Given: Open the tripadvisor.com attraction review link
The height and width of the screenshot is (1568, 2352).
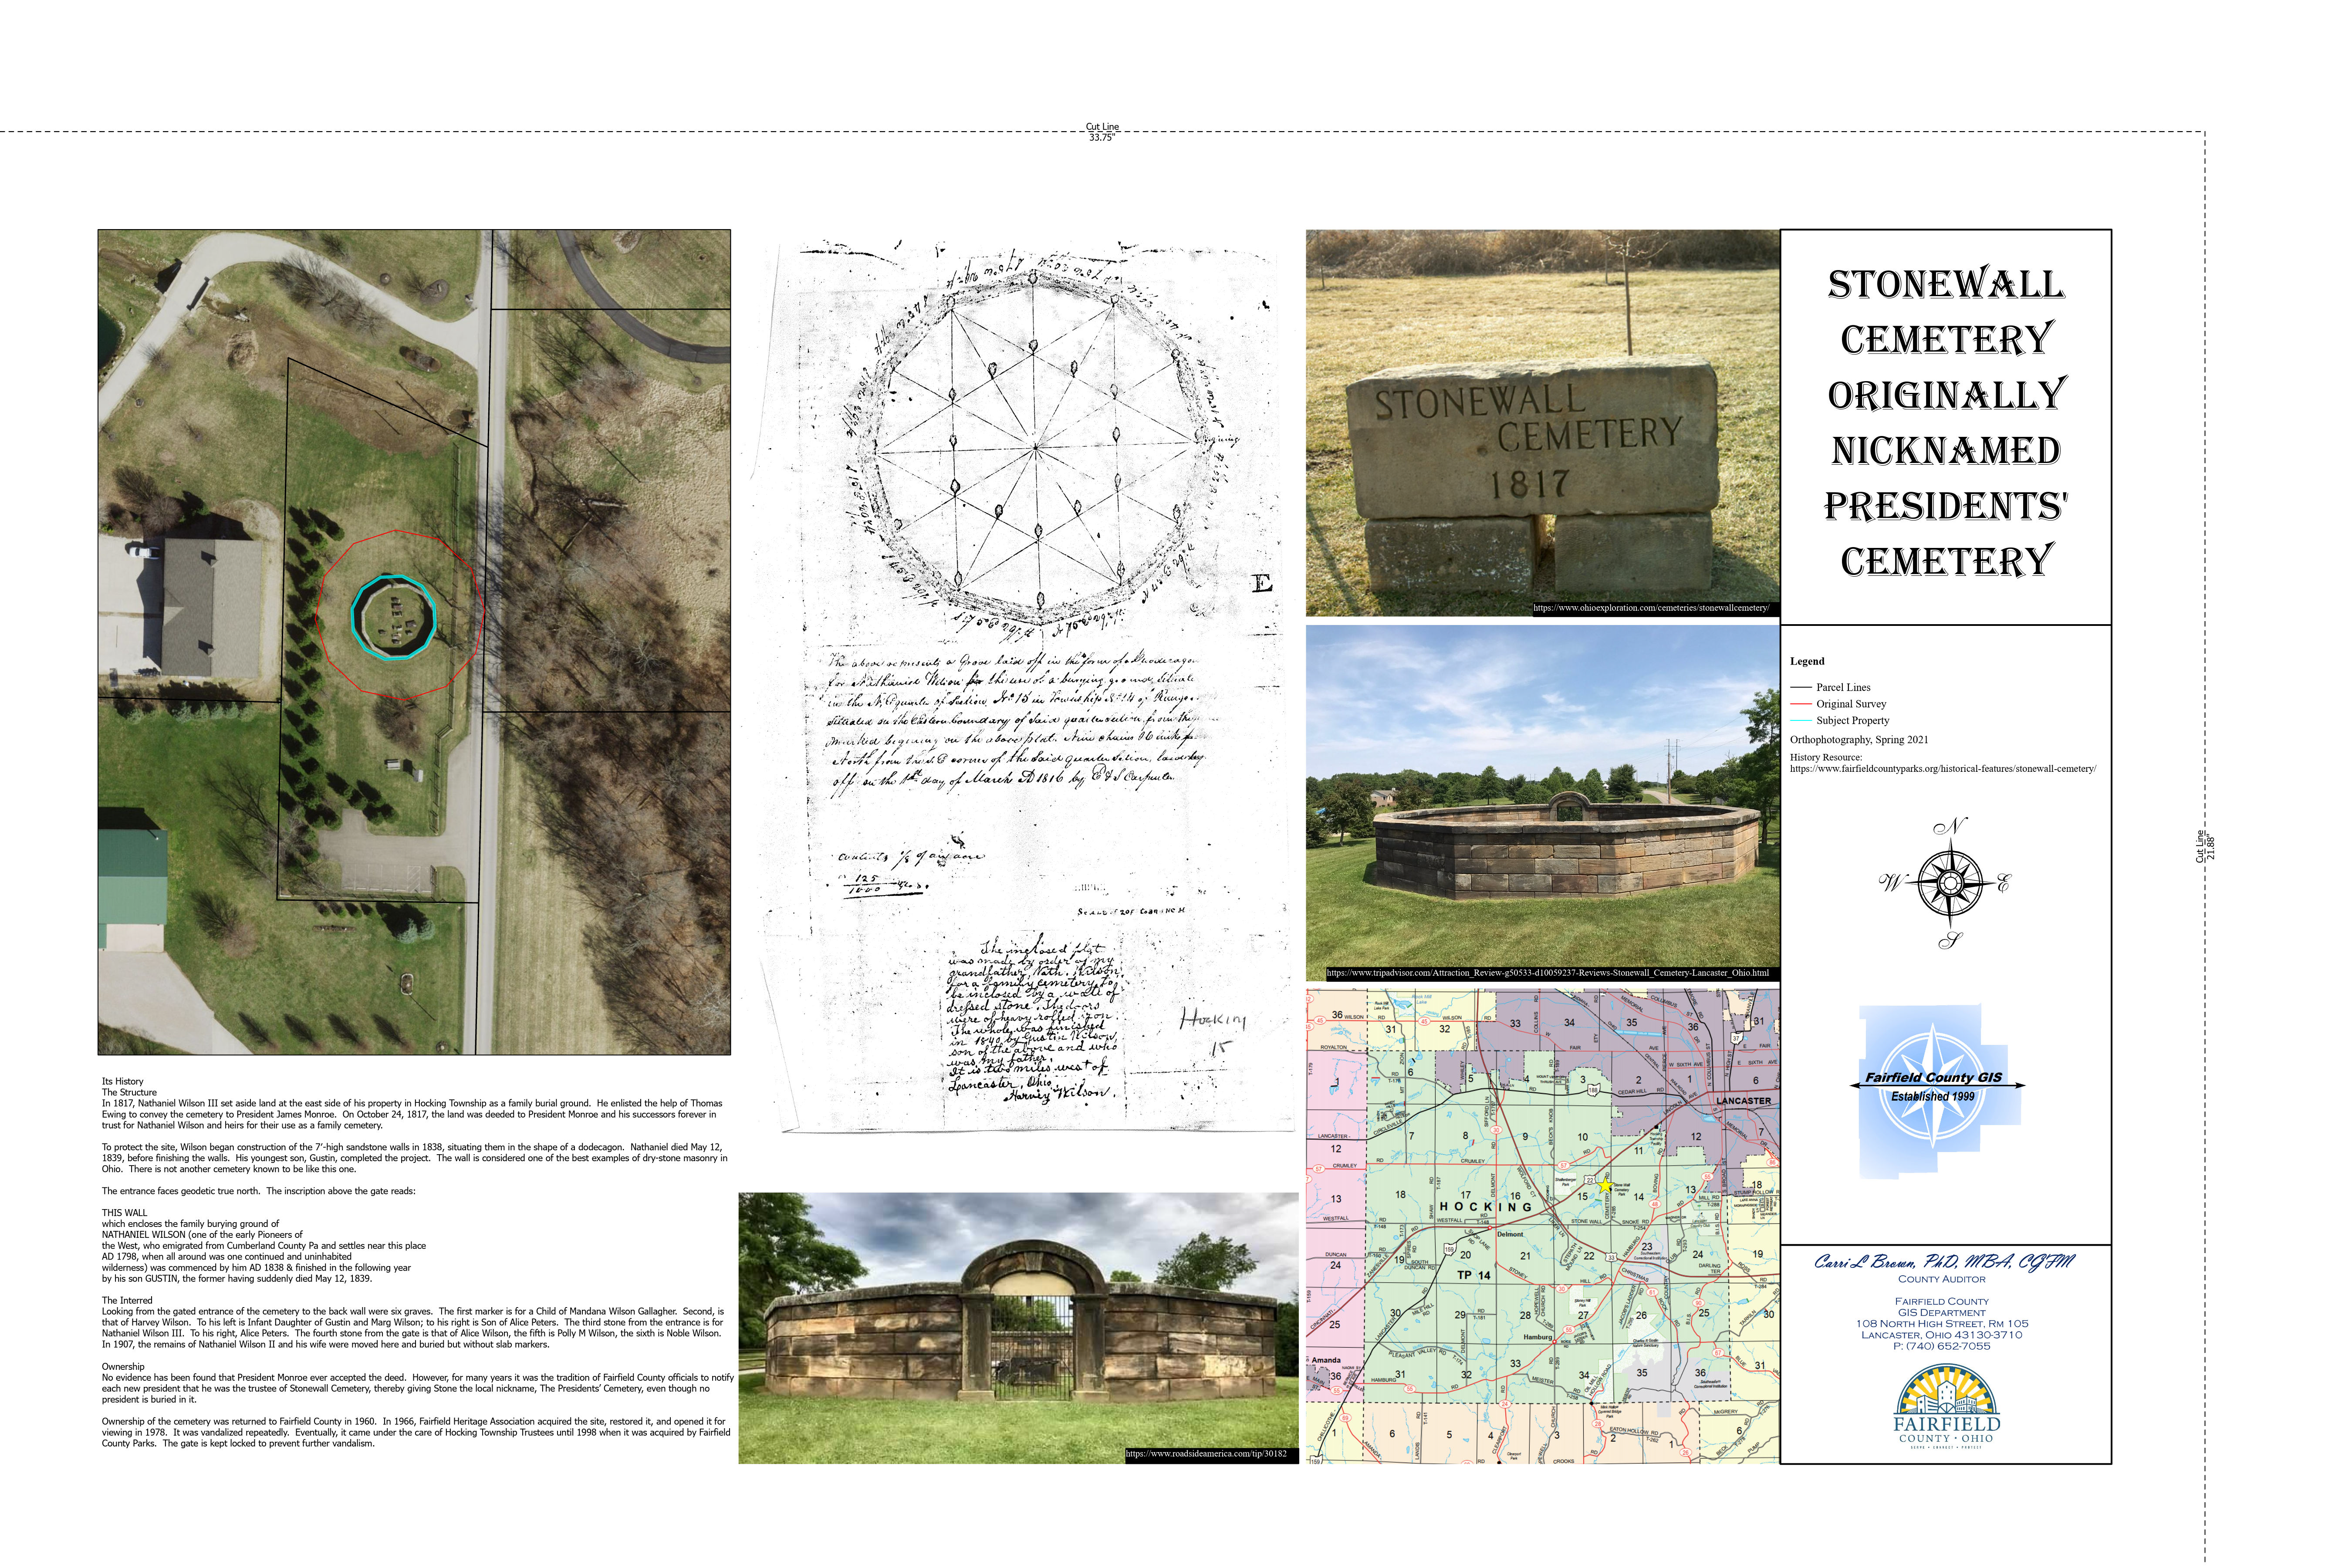Looking at the screenshot, I should [x=1547, y=972].
